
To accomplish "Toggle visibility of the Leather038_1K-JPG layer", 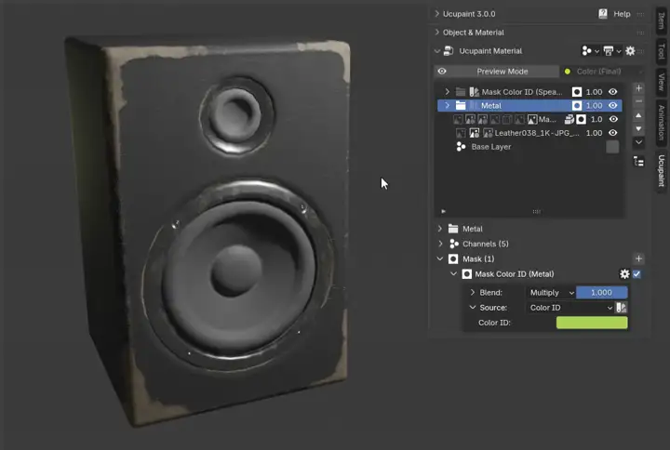I will pos(612,133).
